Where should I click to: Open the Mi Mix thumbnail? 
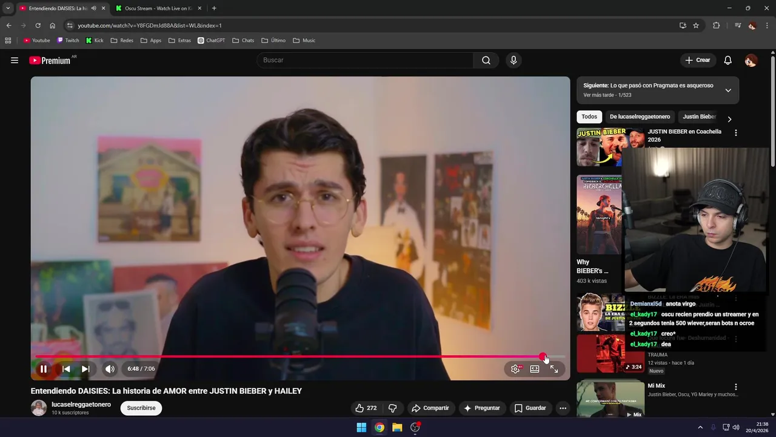tap(610, 399)
